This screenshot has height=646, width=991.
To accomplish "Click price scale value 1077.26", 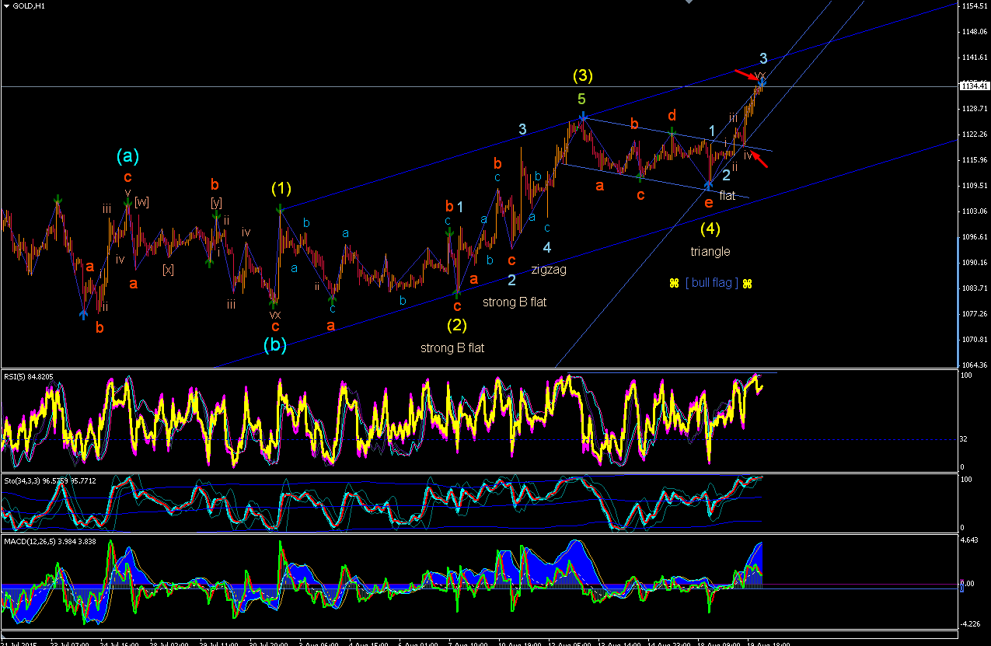I will pos(974,314).
